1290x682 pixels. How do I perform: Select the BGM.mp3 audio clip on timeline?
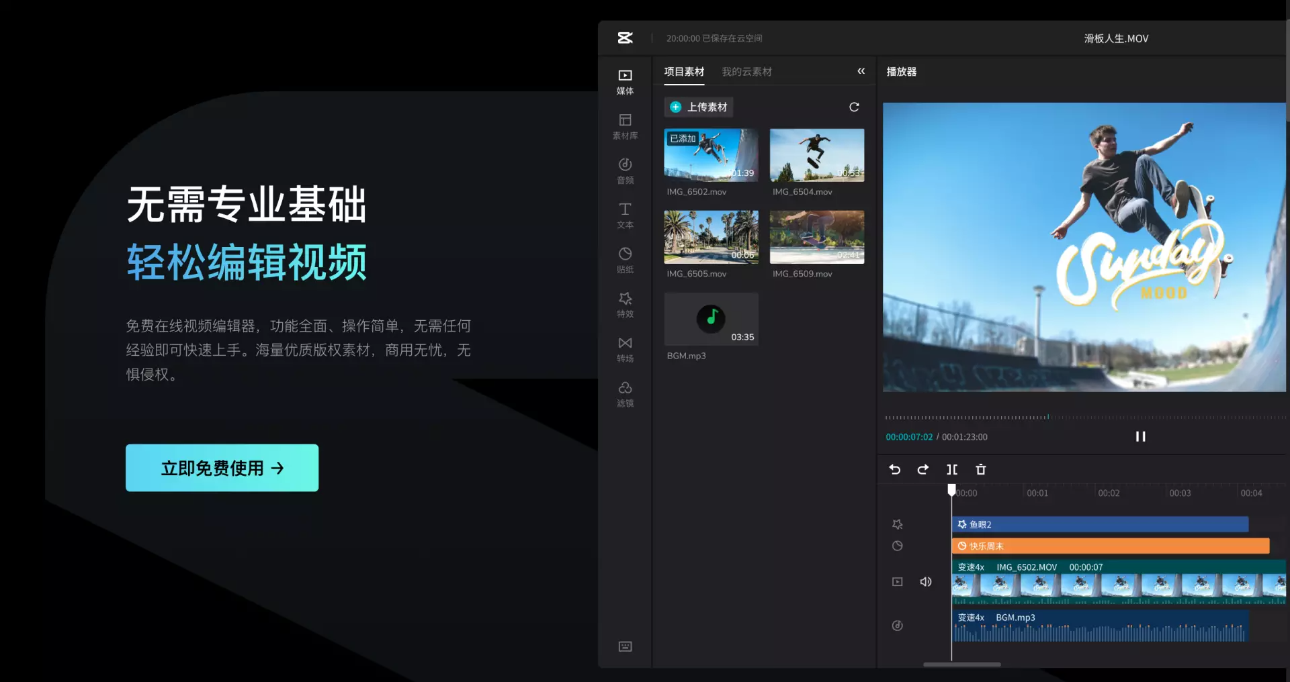click(1100, 626)
